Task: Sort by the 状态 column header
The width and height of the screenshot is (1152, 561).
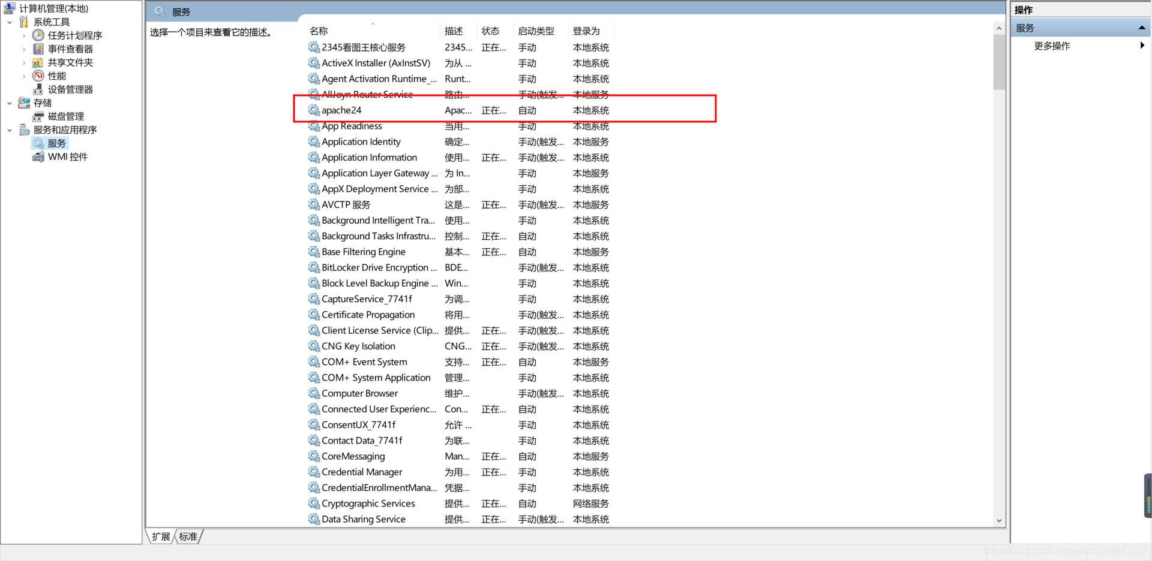Action: pyautogui.click(x=495, y=31)
